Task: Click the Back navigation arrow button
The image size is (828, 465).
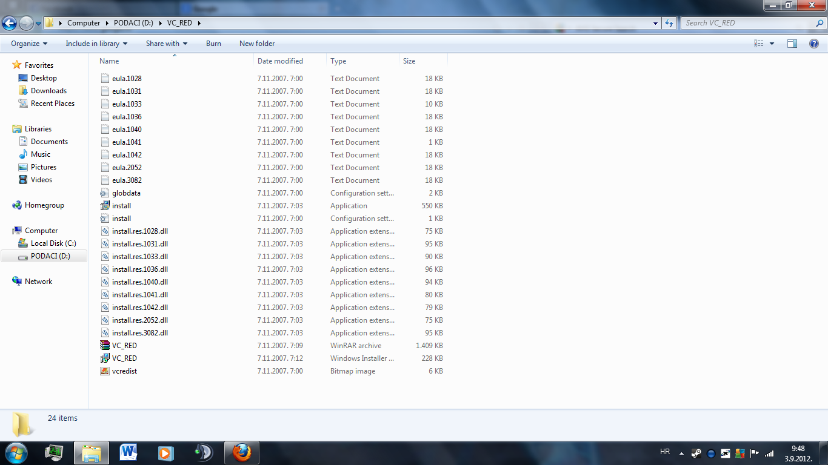Action: [x=10, y=23]
